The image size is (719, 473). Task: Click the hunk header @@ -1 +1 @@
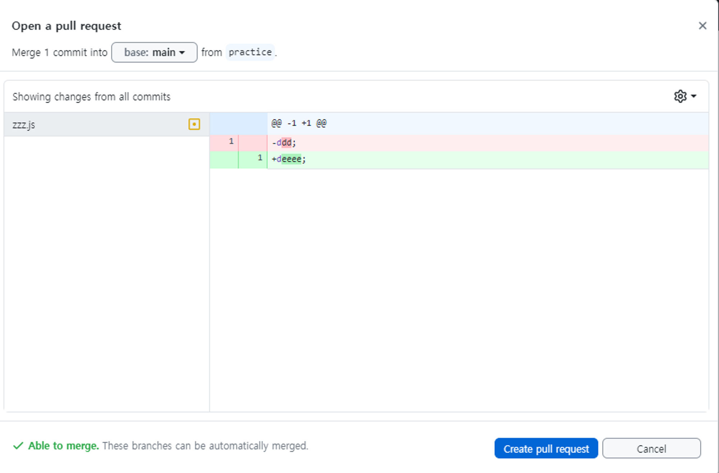pyautogui.click(x=299, y=123)
